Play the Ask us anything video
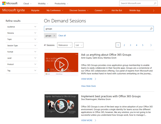Screen dimensions: 161x124 coord(61,64)
